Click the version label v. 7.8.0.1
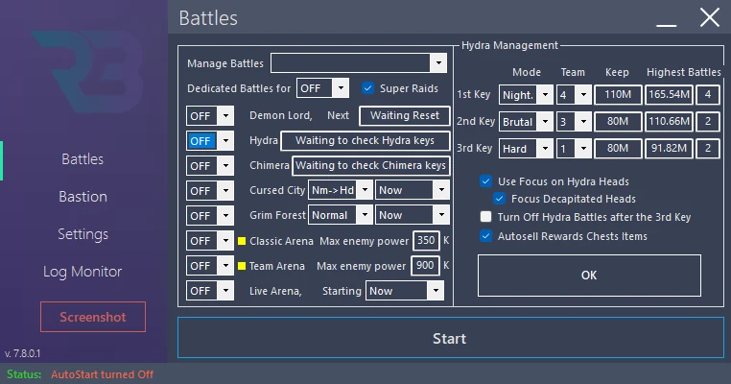731x384 pixels. [x=22, y=353]
